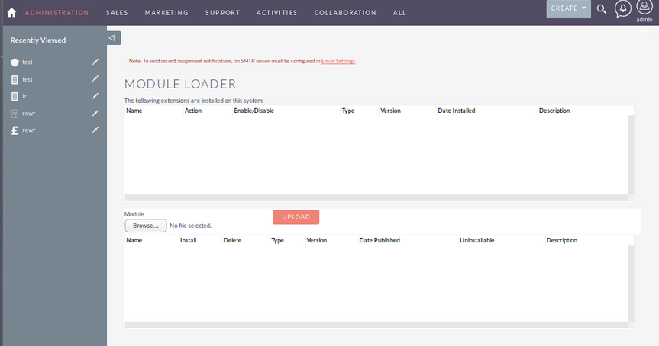Image resolution: width=659 pixels, height=346 pixels.
Task: Click the Module Loader page title
Action: click(180, 84)
